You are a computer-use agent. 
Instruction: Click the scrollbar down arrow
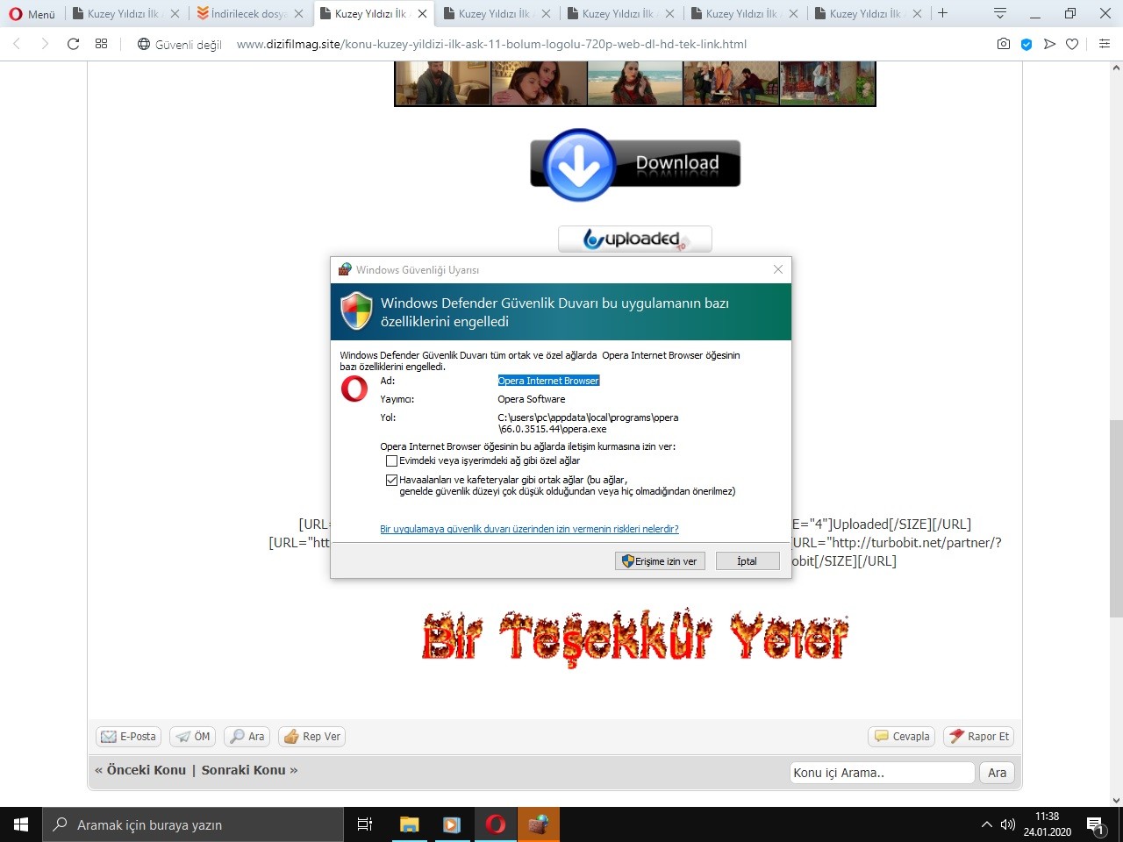(x=1116, y=800)
